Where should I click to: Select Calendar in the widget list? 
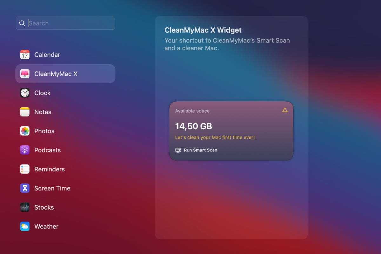point(65,55)
